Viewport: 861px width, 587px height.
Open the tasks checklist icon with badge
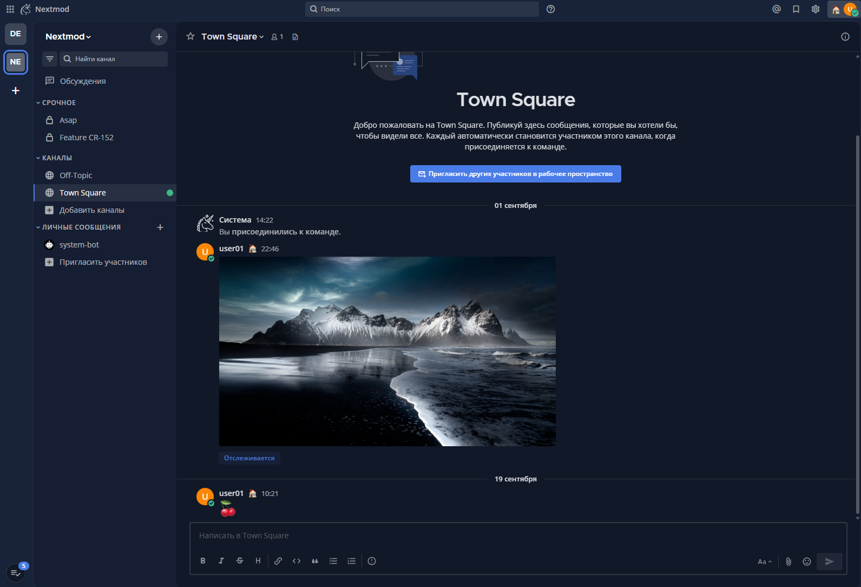coord(16,572)
